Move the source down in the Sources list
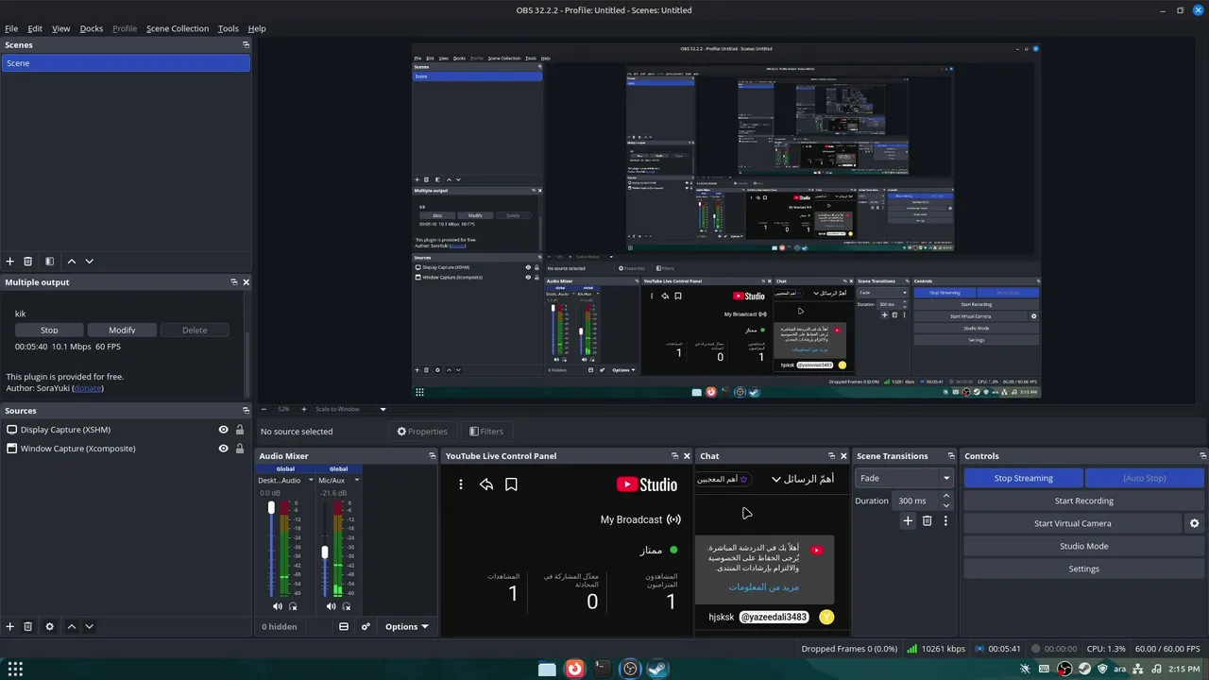1209x680 pixels. (x=90, y=626)
